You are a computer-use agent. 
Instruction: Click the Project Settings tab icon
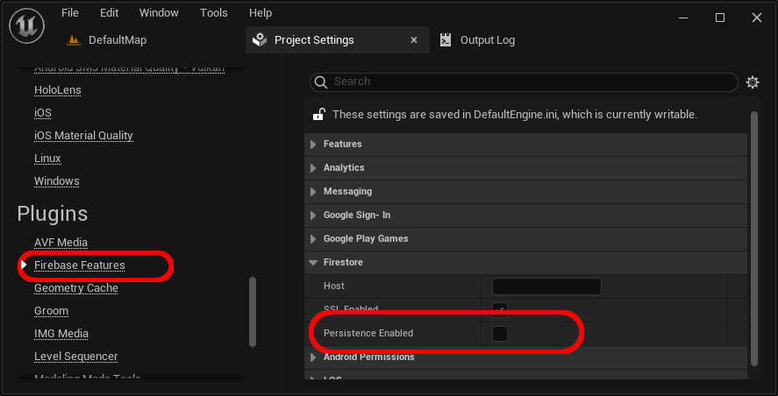(x=260, y=40)
